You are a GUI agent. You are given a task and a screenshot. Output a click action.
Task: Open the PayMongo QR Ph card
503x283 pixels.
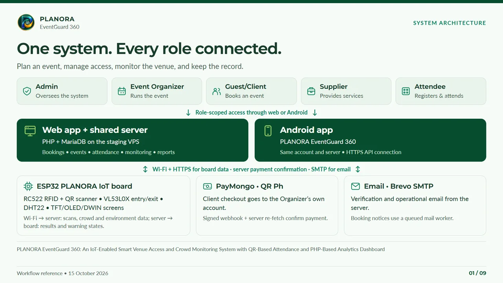[x=267, y=206]
